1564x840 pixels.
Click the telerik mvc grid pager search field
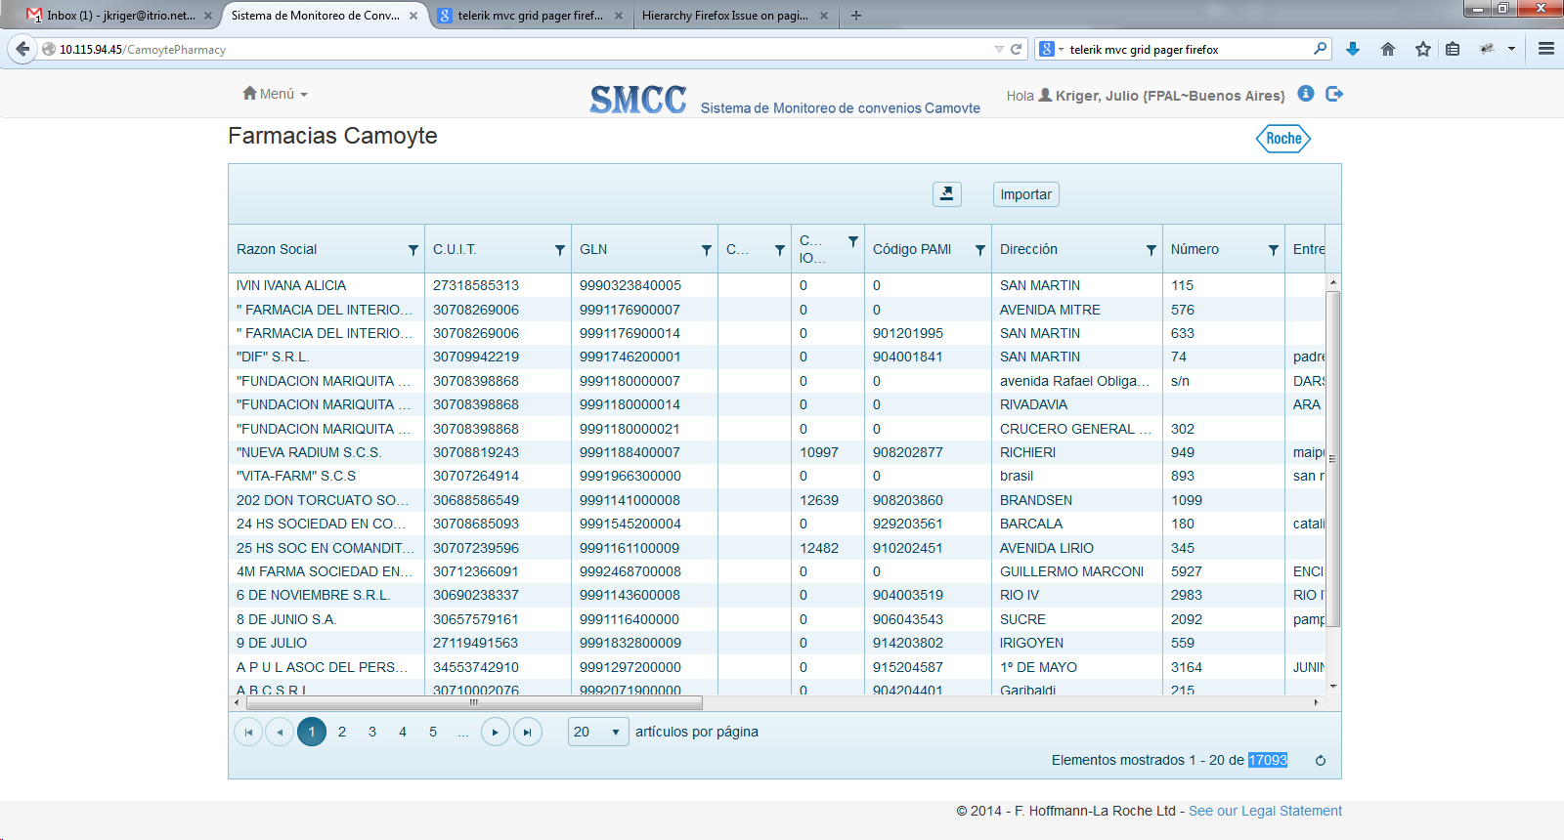1188,49
